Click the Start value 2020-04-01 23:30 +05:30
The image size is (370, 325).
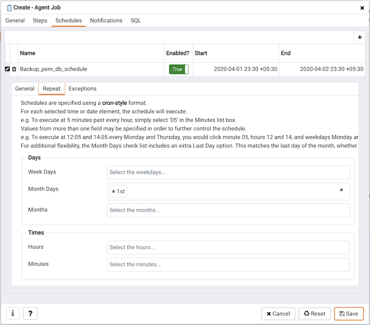point(246,69)
